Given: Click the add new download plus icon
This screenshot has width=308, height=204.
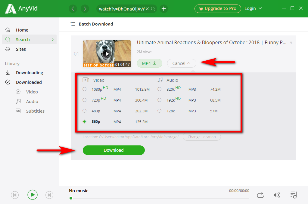Looking at the screenshot, I should [163, 9].
